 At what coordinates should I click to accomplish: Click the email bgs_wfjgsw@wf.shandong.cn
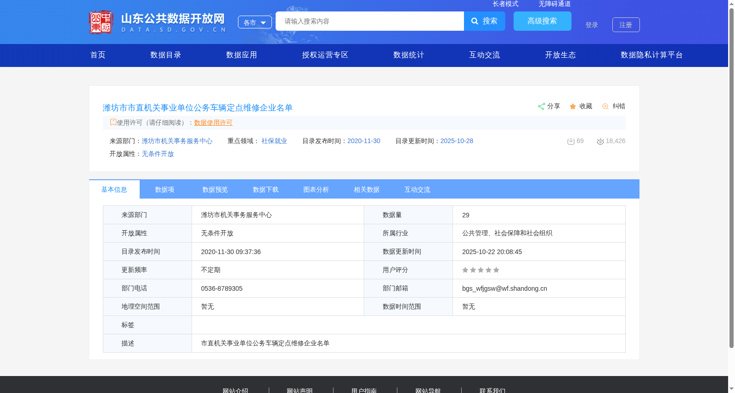(x=504, y=288)
